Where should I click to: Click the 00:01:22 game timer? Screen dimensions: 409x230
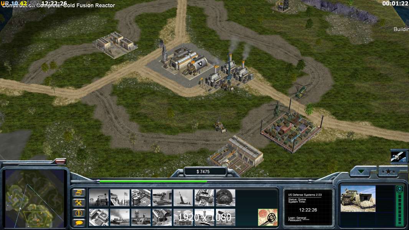394,3
